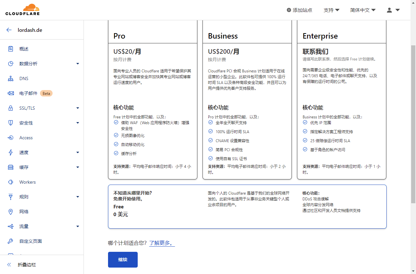
Task: Select the Business plan card heading
Action: [223, 36]
